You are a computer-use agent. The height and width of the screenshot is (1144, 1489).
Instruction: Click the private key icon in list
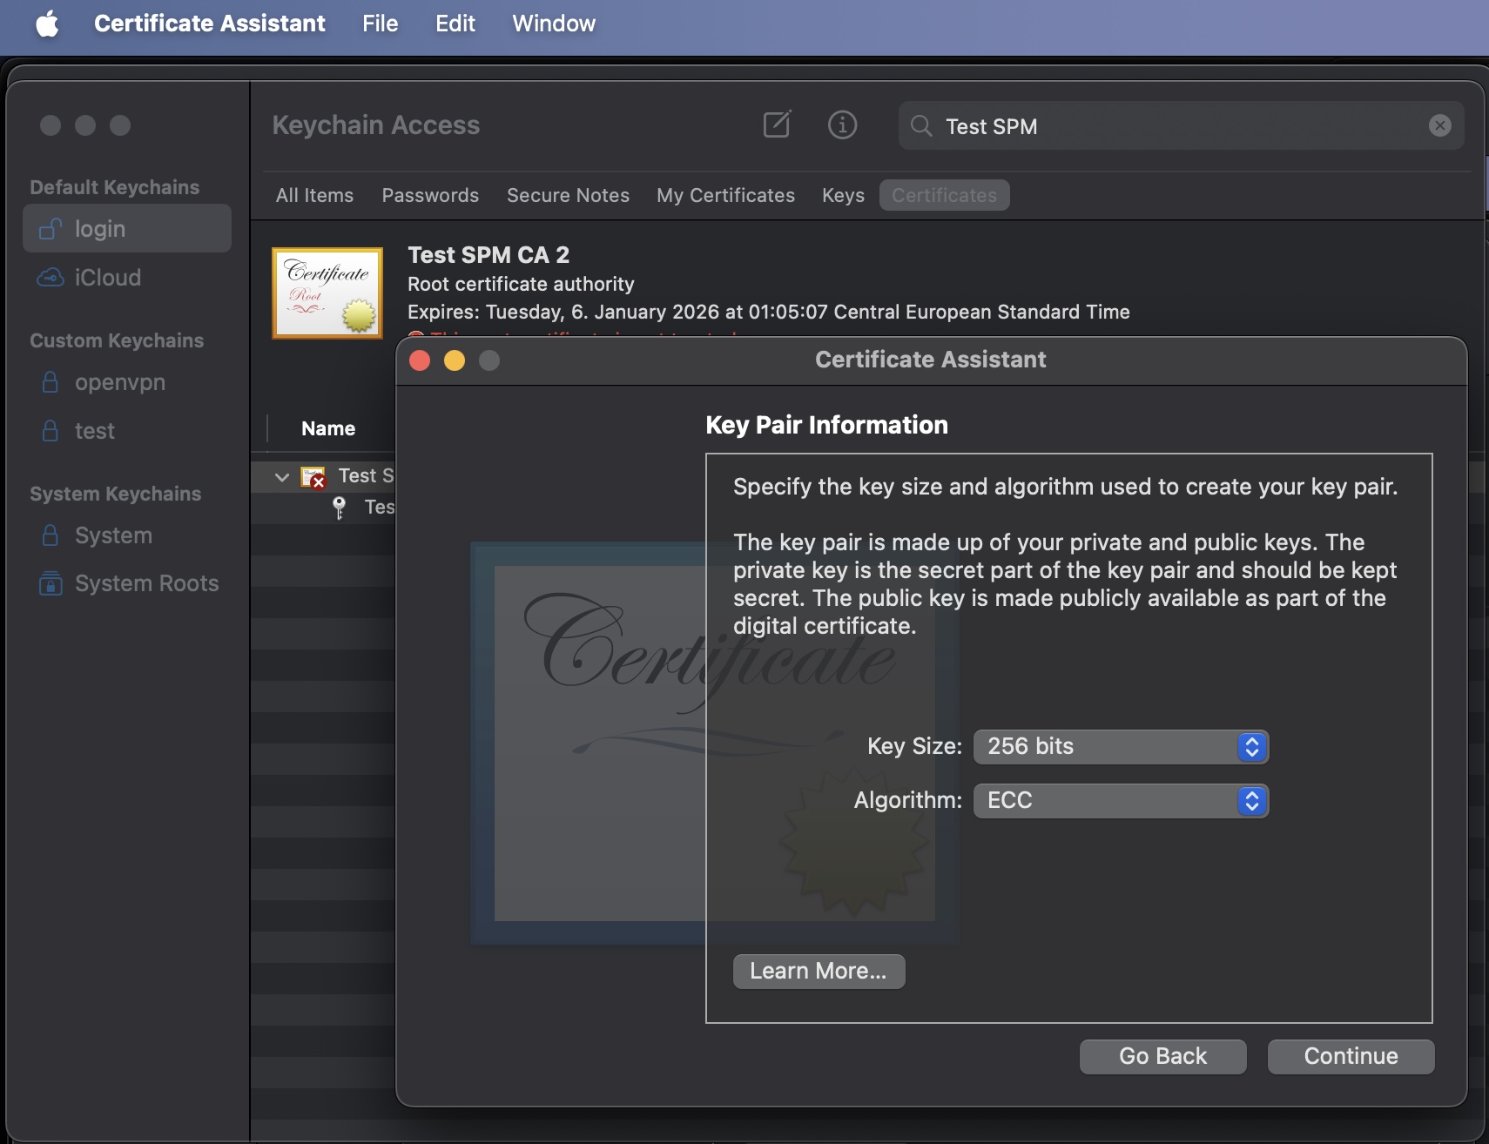click(x=340, y=508)
